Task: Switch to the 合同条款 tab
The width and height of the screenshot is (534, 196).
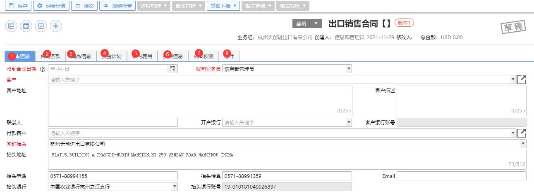Action: [50, 56]
